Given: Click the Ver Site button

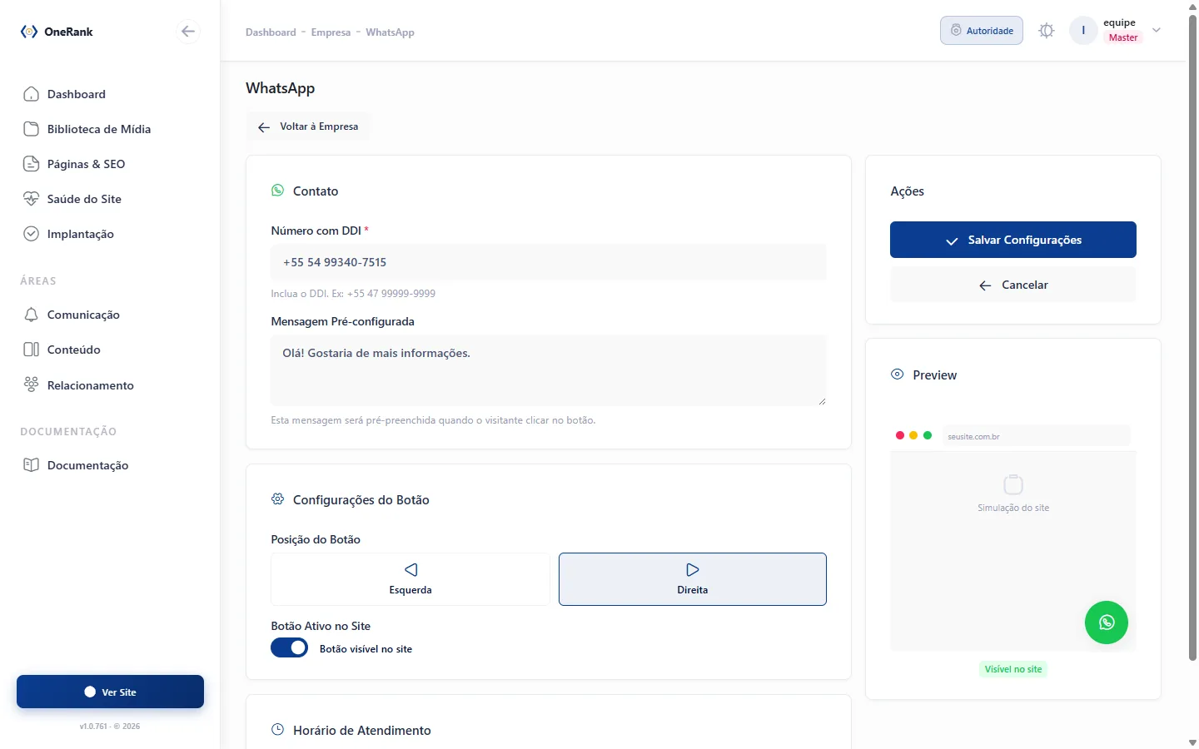Looking at the screenshot, I should pyautogui.click(x=110, y=692).
